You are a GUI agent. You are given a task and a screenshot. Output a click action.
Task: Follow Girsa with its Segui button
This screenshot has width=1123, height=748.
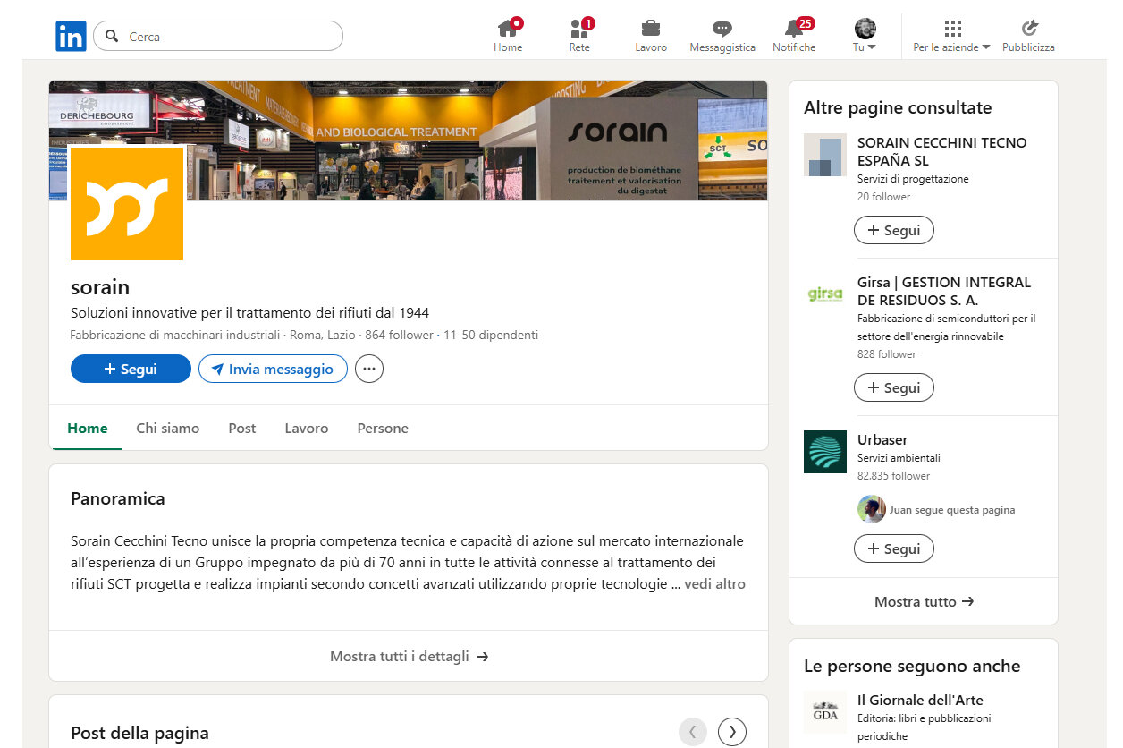click(x=894, y=387)
